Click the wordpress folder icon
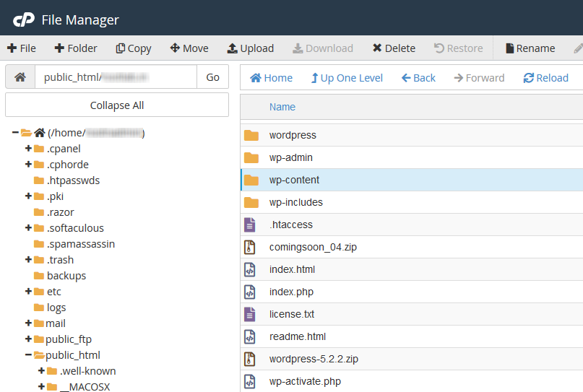Image resolution: width=583 pixels, height=392 pixels. coord(251,135)
